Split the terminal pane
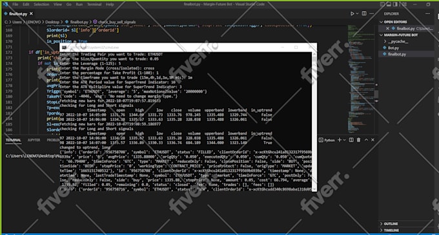 [x=351, y=140]
